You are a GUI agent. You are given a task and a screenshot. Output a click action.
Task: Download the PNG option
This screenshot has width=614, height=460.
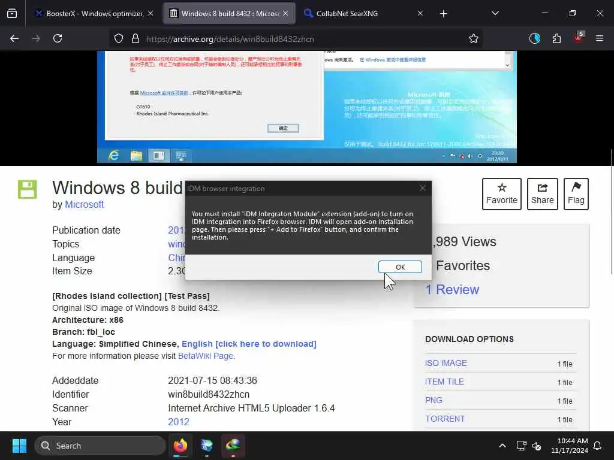[434, 400]
